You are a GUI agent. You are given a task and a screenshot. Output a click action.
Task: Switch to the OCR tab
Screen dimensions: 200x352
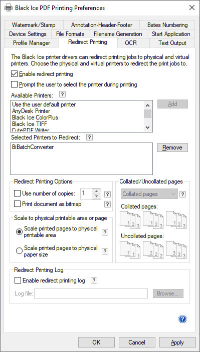tap(131, 43)
